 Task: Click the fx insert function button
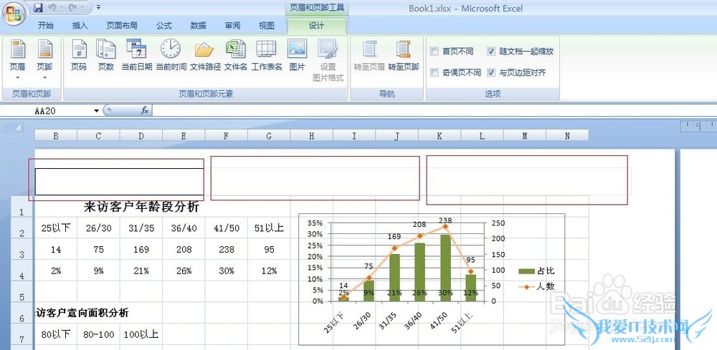click(x=145, y=110)
